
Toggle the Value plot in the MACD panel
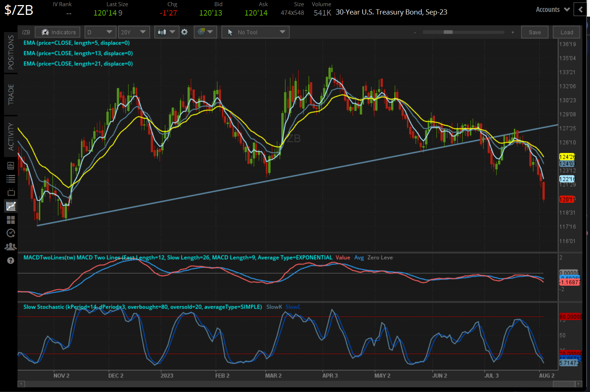pos(343,258)
